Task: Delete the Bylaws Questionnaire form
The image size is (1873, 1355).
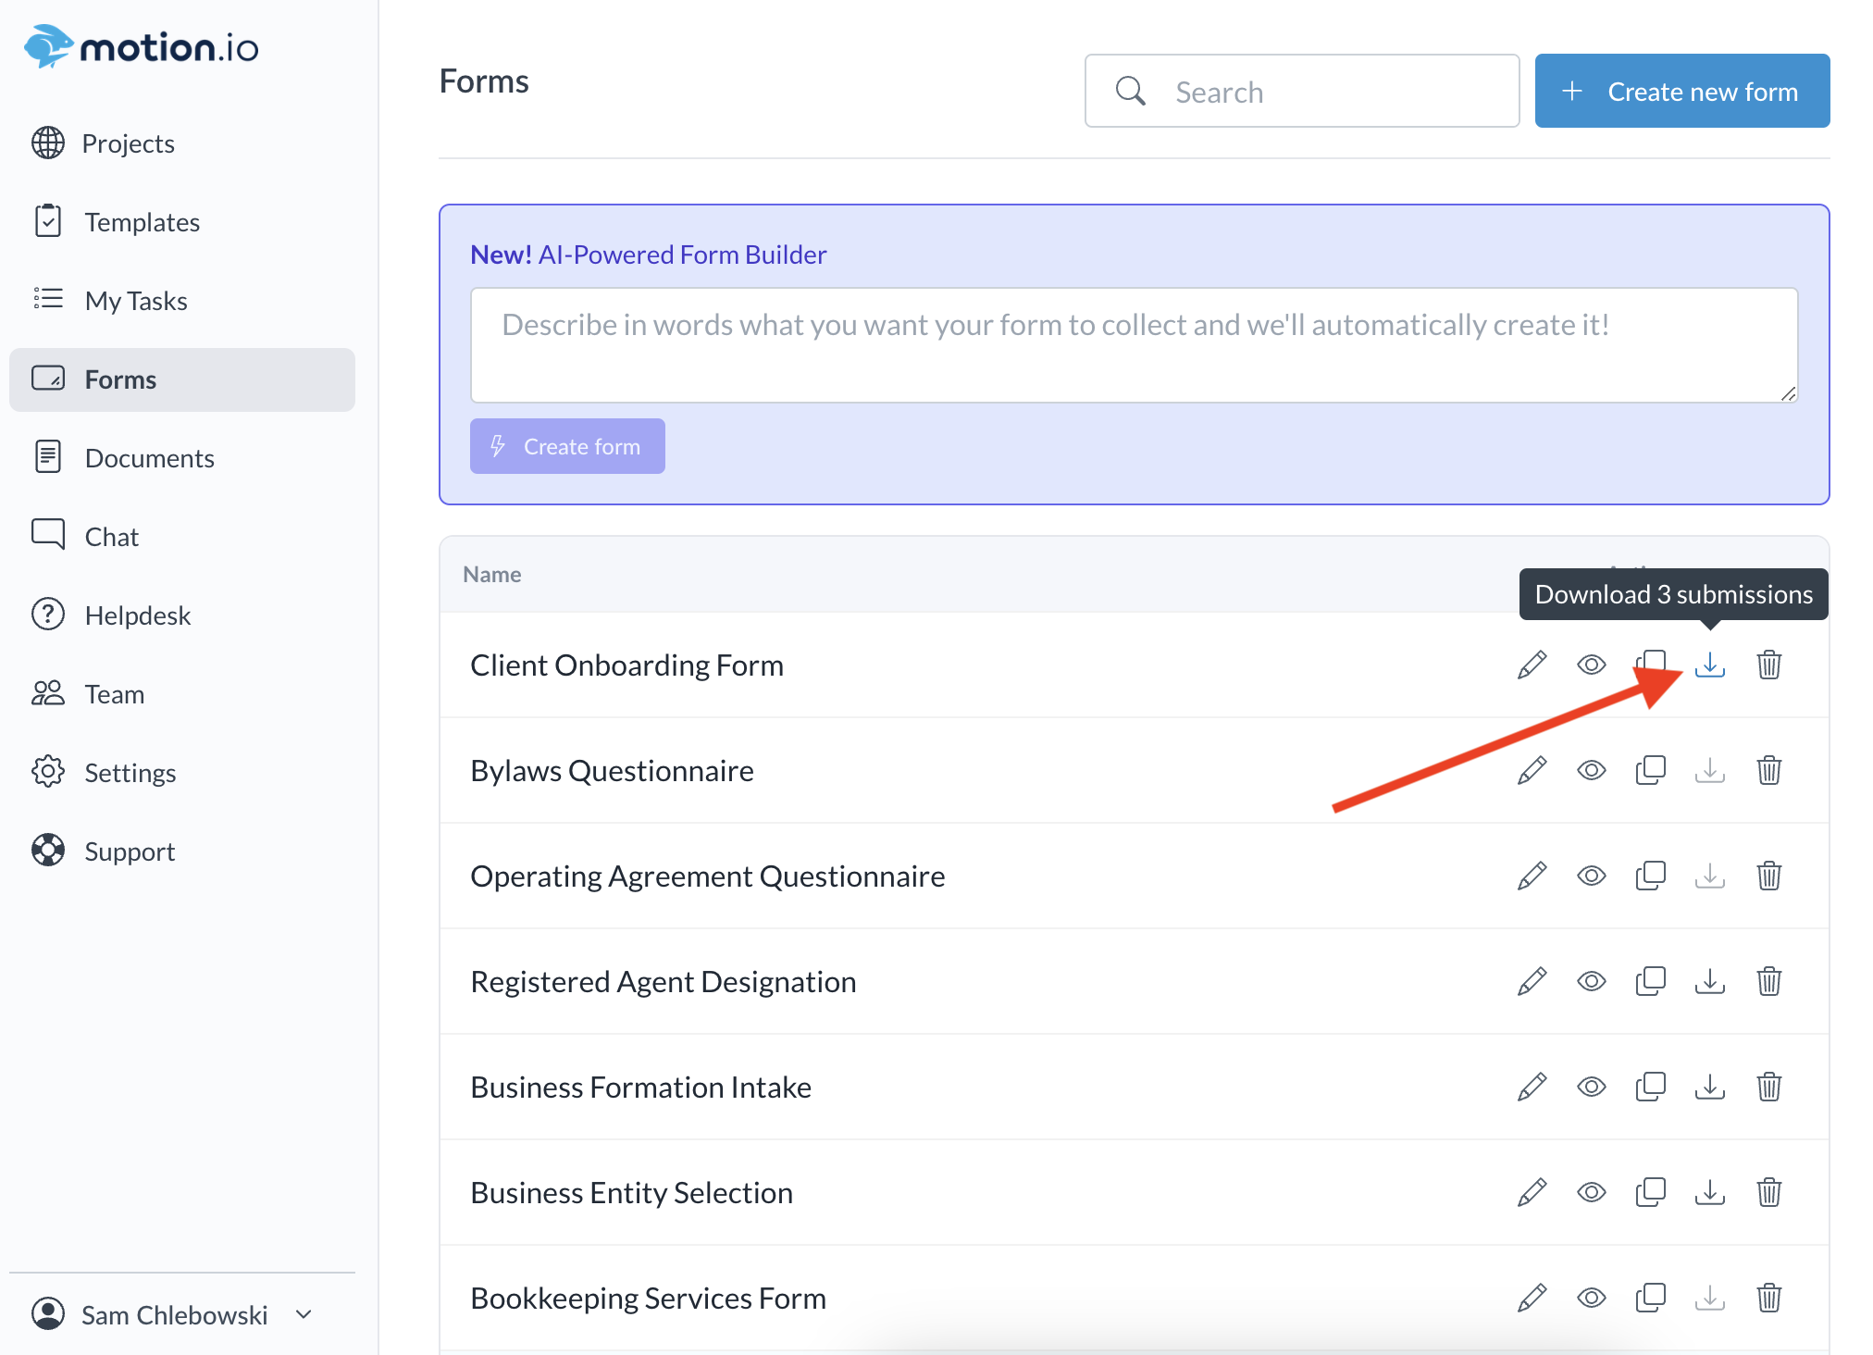Action: [x=1768, y=770]
